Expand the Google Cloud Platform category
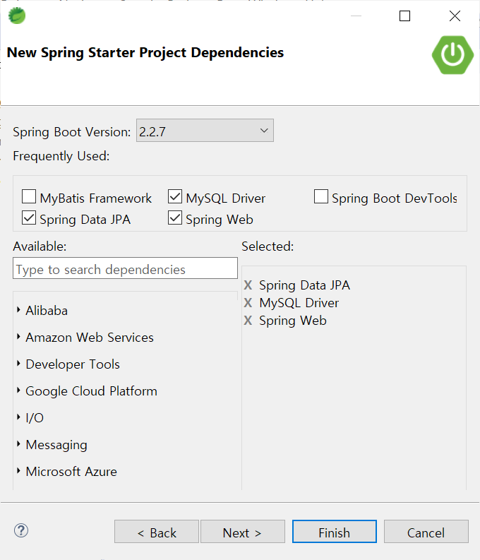Screen dimensions: 480x560 coord(18,390)
